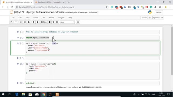Click the volume speaker tray icon
This screenshot has width=173, height=97.
(x=149, y=94)
